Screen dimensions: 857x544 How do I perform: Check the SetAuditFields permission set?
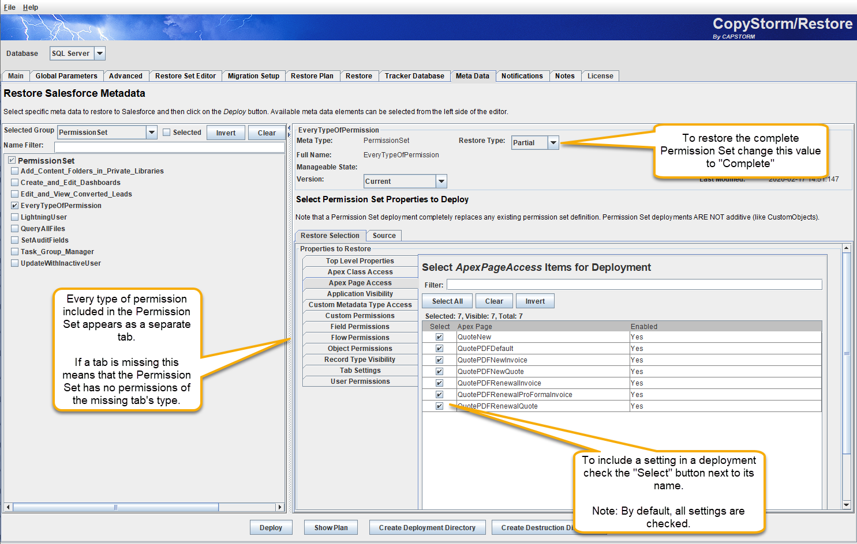point(15,240)
